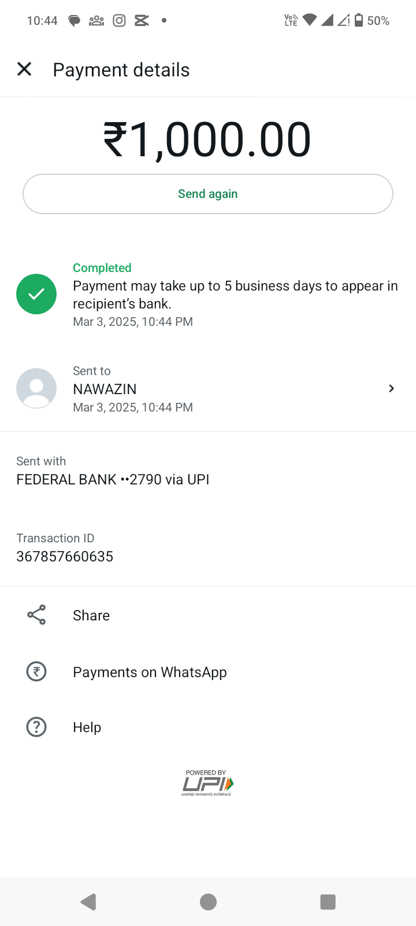Open the Help option

pyautogui.click(x=87, y=727)
